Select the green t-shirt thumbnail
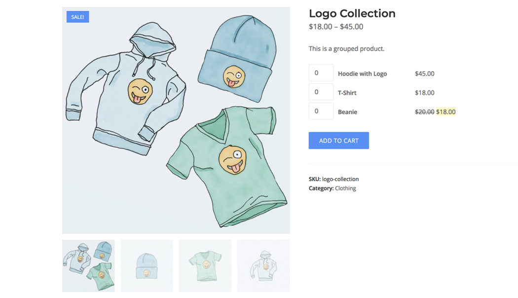The width and height of the screenshot is (518, 298). 205,265
